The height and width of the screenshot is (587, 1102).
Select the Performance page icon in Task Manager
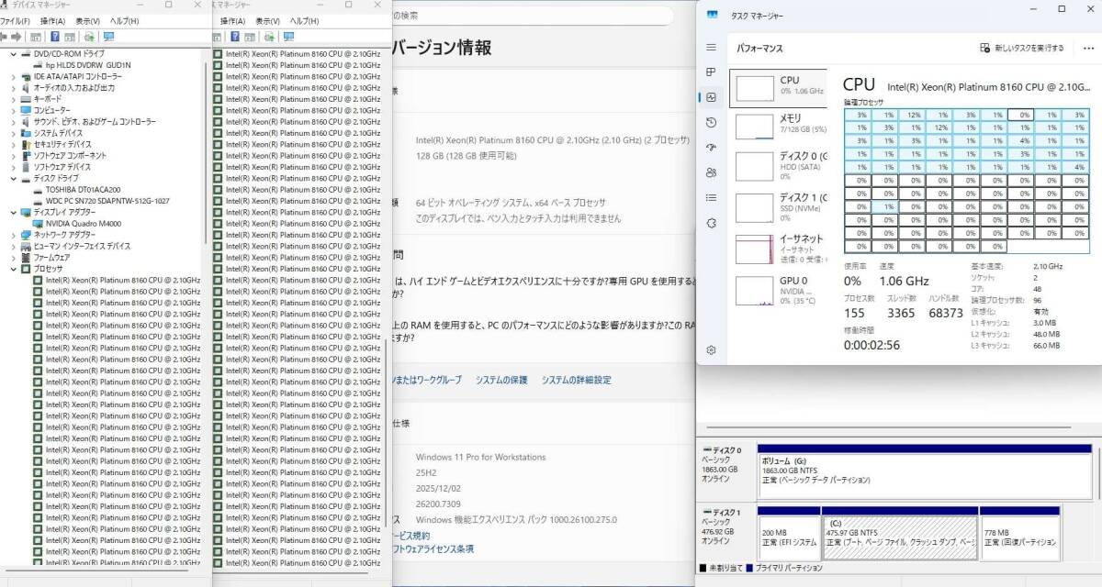pyautogui.click(x=711, y=97)
